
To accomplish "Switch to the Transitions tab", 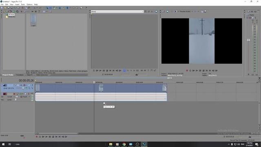I will pyautogui.click(x=20, y=75).
